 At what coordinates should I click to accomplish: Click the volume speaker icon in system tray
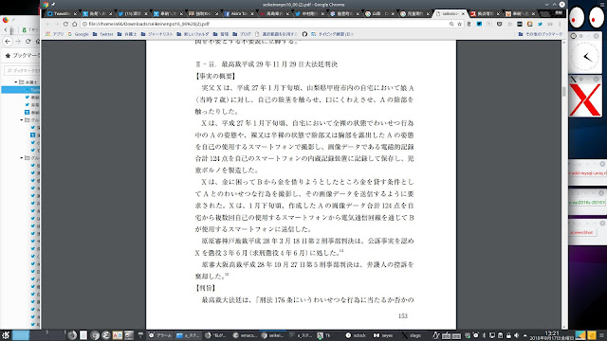coord(516,335)
